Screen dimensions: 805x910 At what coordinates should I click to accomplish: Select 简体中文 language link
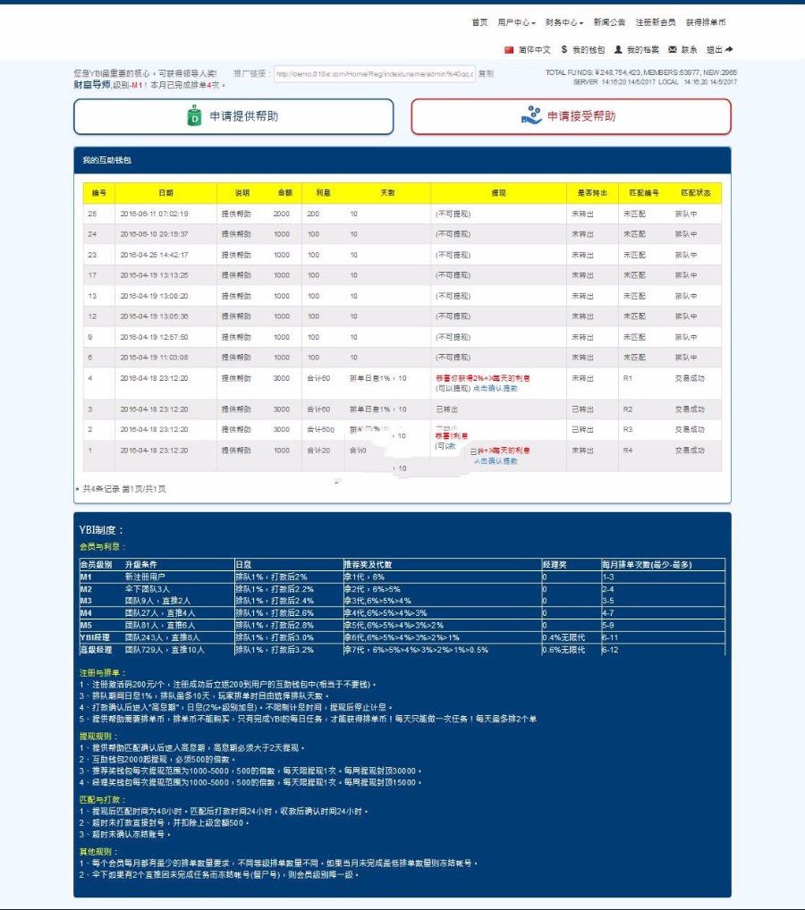tap(534, 50)
